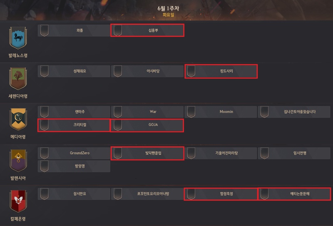
Task: Open the 함정흑정 guild entry
Action: (x=221, y=194)
